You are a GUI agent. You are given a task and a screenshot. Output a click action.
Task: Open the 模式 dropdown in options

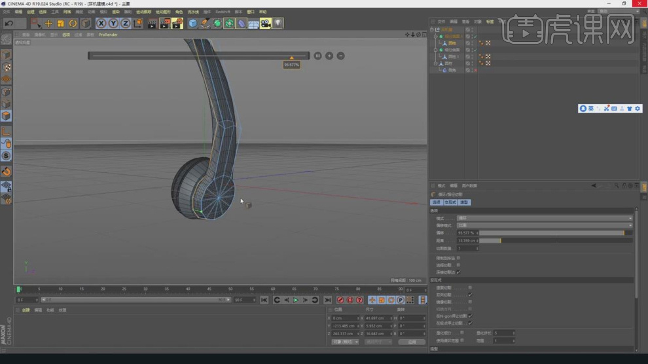(545, 218)
